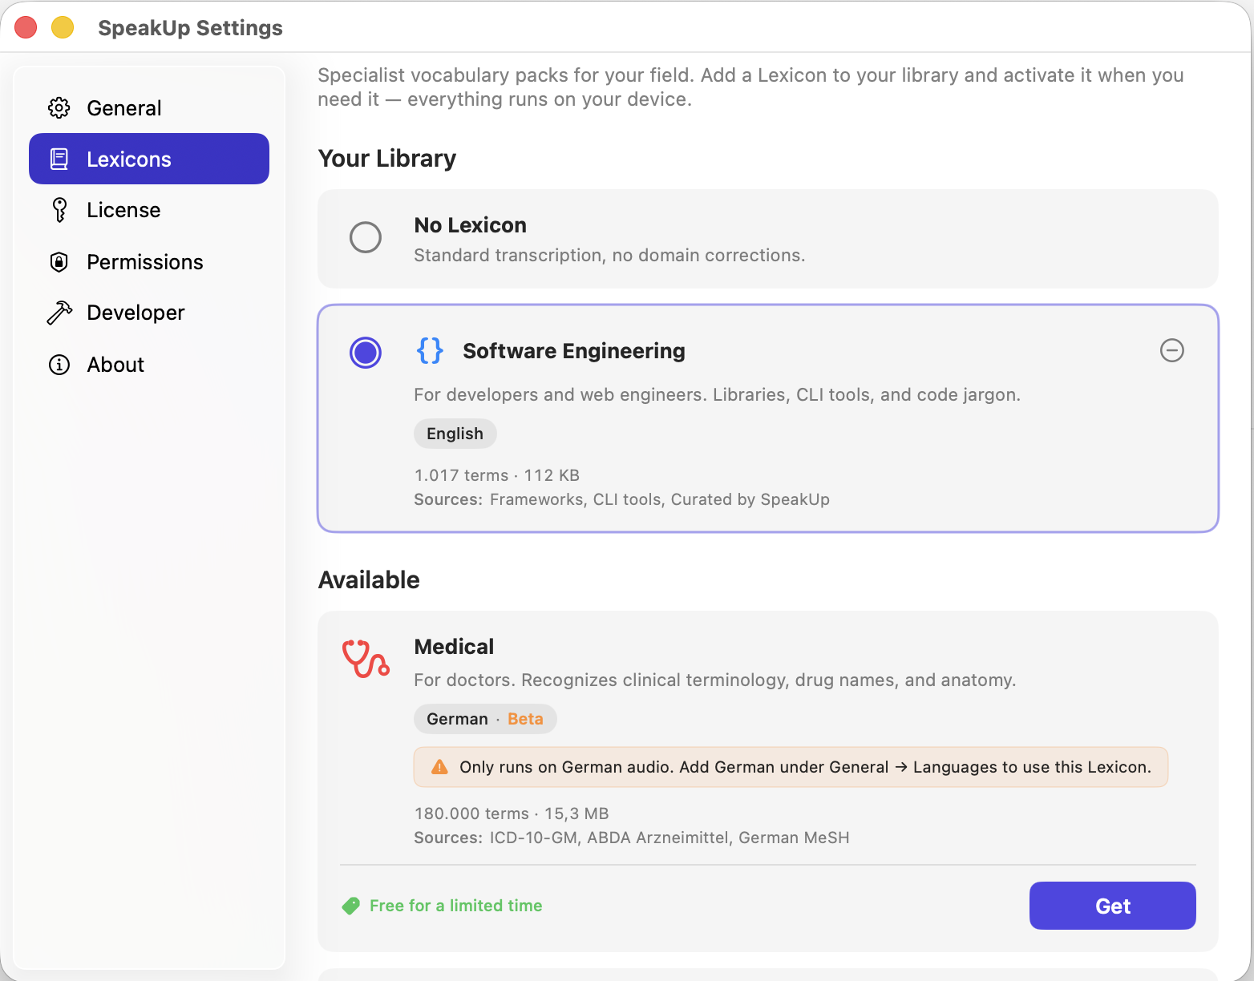Get the Medical lexicon
The image size is (1254, 981).
[x=1113, y=906]
